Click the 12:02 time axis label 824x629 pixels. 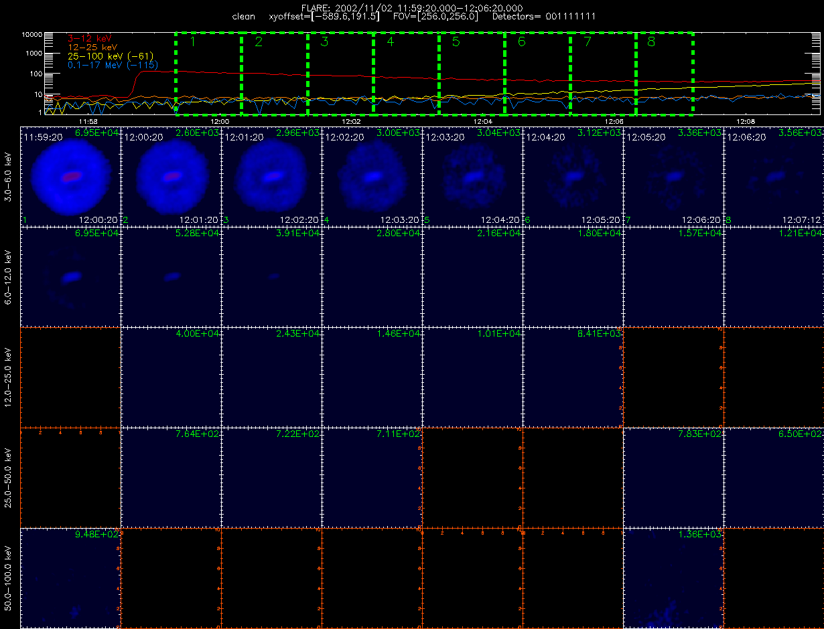pos(351,121)
